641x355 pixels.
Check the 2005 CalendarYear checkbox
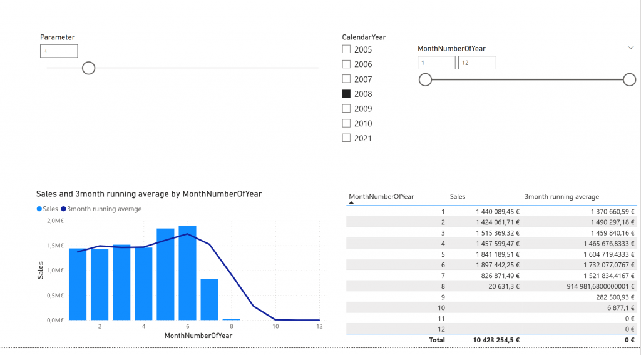coord(346,49)
